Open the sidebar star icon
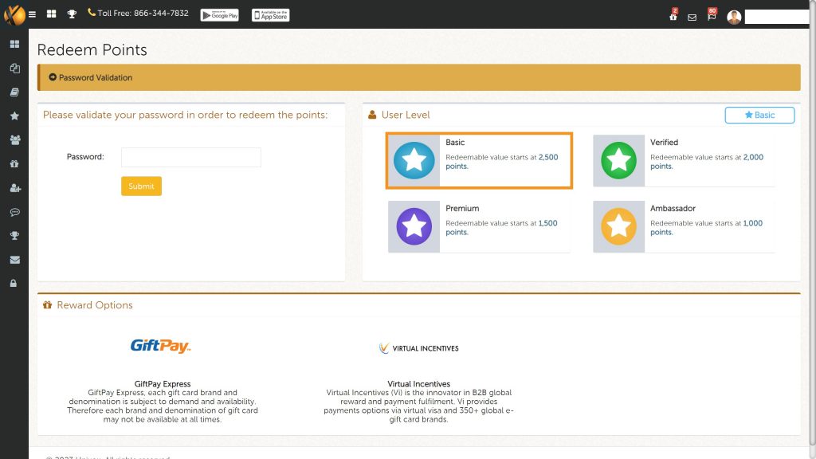This screenshot has height=459, width=816. click(14, 116)
